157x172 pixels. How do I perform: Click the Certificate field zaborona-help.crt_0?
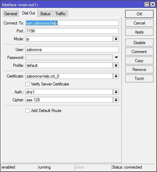click(x=69, y=76)
